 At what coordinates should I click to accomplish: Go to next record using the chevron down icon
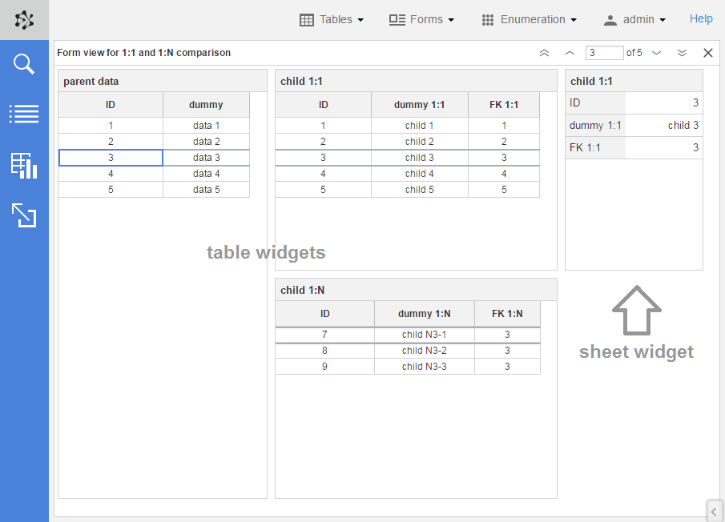click(x=657, y=52)
